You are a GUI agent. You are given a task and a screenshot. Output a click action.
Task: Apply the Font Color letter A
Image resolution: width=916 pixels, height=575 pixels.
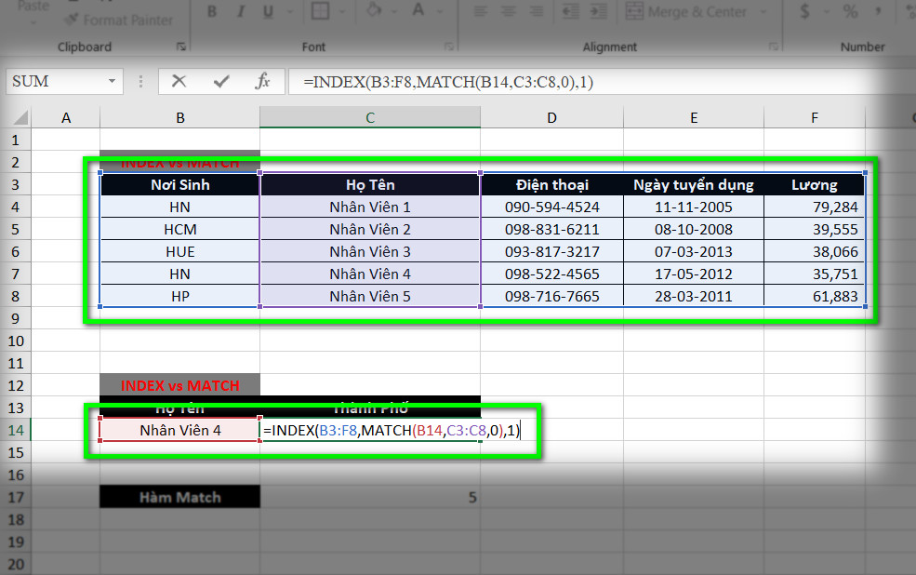click(418, 10)
